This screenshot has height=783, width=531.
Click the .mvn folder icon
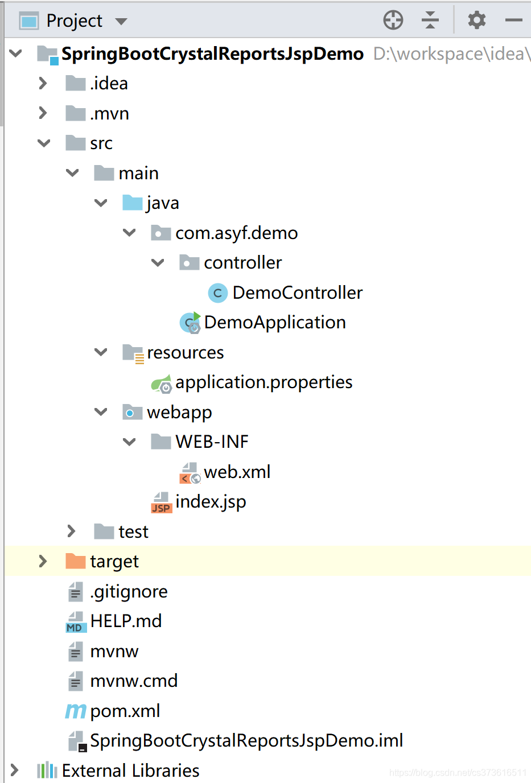(76, 113)
